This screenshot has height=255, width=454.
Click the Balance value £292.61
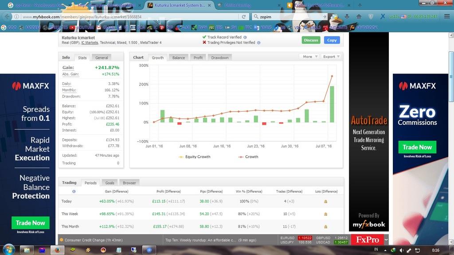(x=112, y=106)
